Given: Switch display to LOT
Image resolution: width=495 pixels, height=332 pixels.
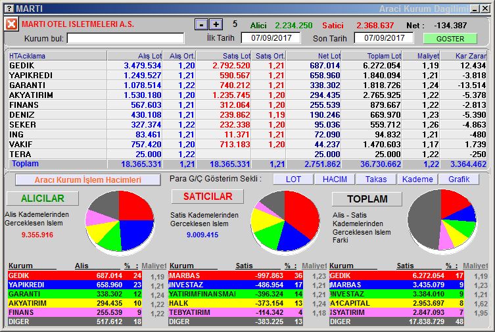Looking at the screenshot, I should point(293,179).
